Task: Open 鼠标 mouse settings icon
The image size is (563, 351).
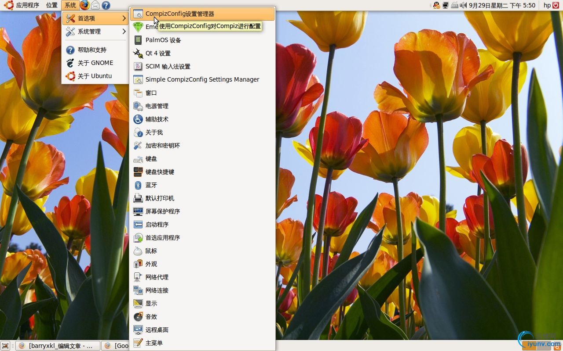Action: pos(138,251)
